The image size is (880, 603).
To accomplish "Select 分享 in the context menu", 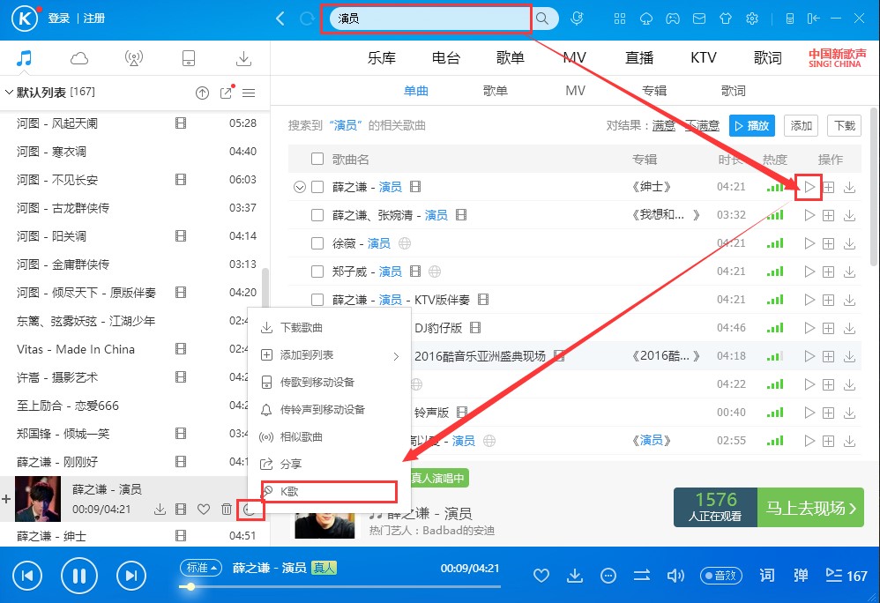I will [289, 463].
